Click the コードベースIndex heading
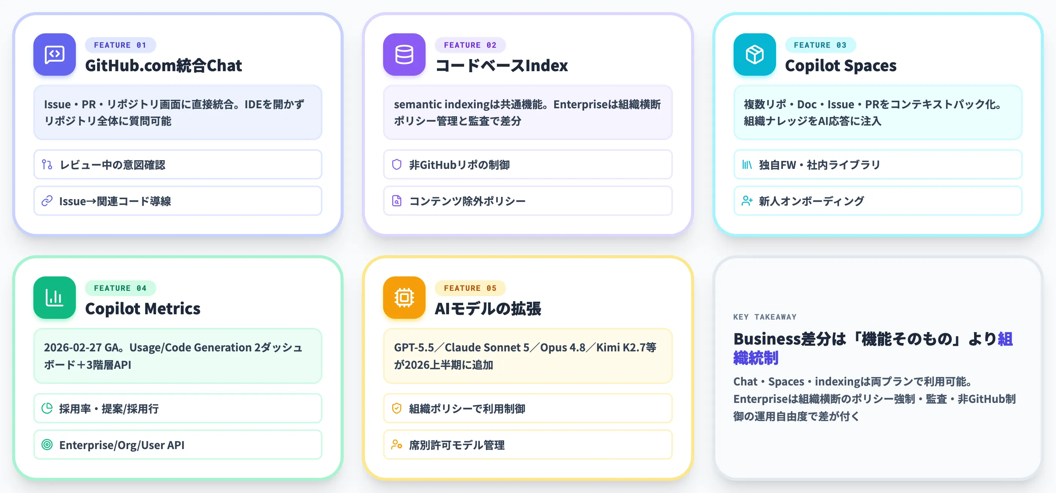Image resolution: width=1056 pixels, height=493 pixels. 501,66
